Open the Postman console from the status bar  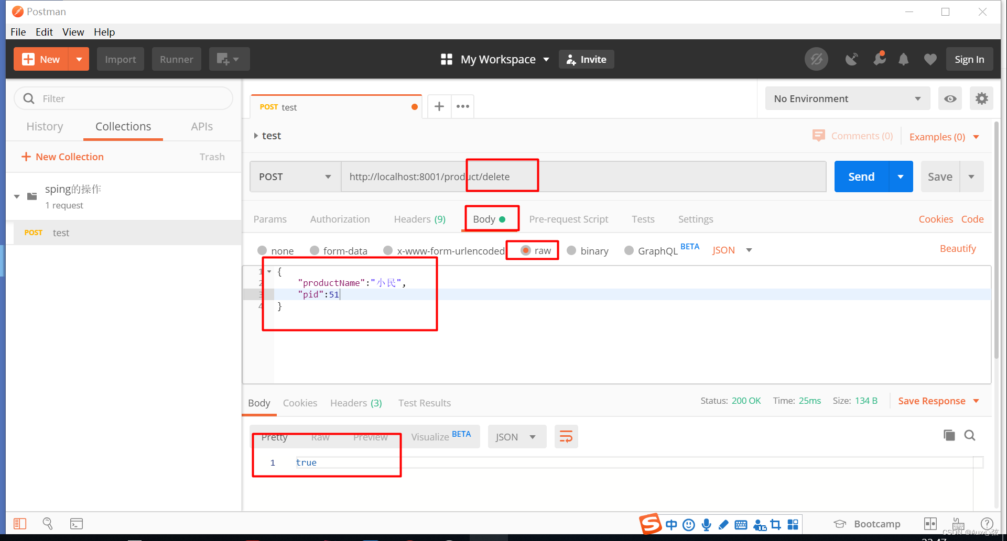77,523
